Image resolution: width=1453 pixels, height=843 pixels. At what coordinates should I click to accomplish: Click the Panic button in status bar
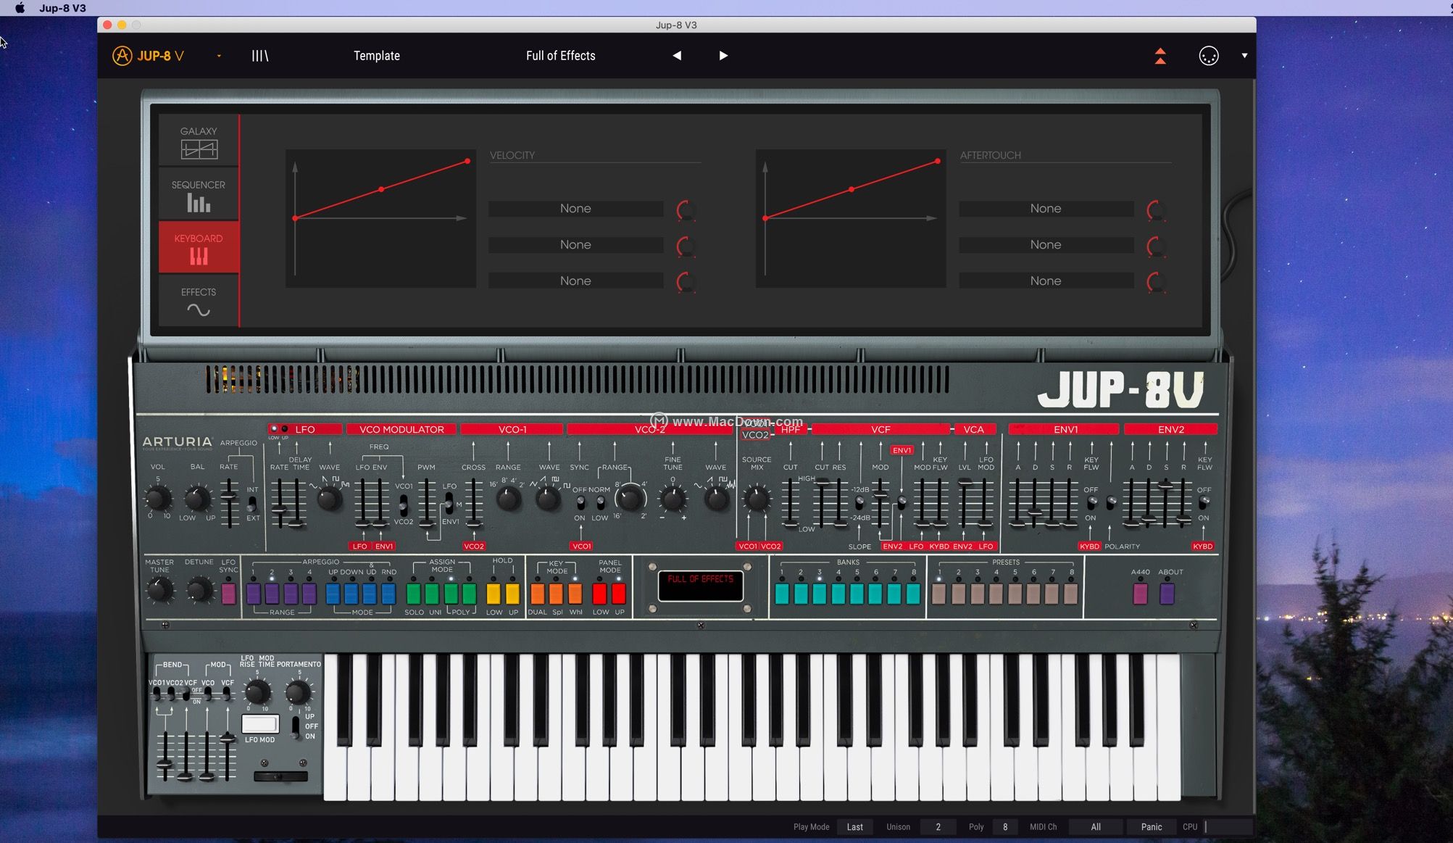(x=1151, y=827)
